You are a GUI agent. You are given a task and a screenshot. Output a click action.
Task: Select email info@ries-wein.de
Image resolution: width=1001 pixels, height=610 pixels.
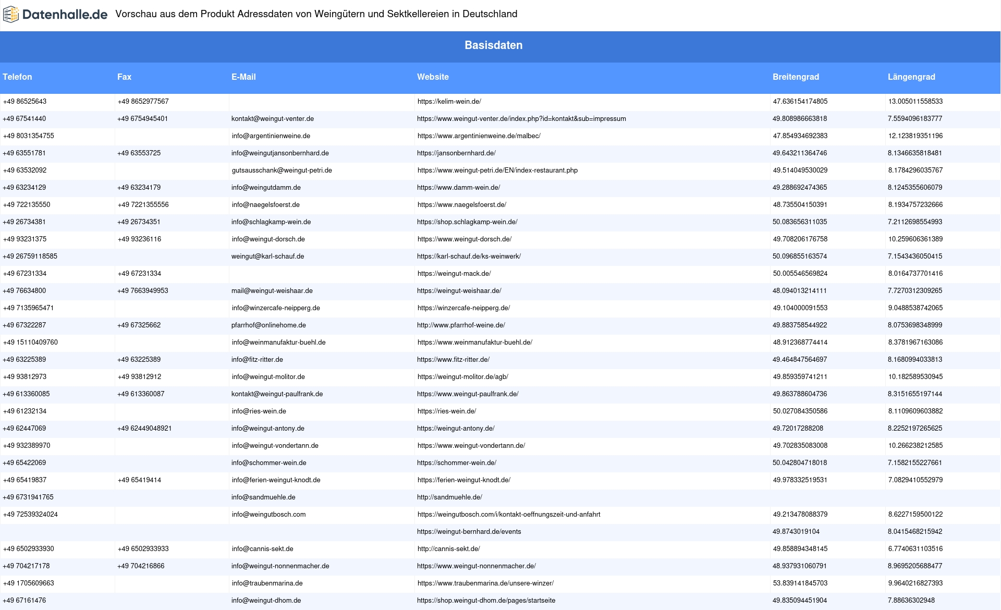click(259, 411)
